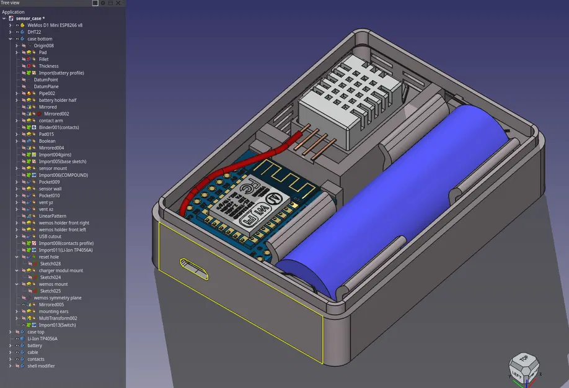Image resolution: width=569 pixels, height=388 pixels.
Task: Click the Li-Ion TP4056A part icon
Action: (x=22, y=338)
